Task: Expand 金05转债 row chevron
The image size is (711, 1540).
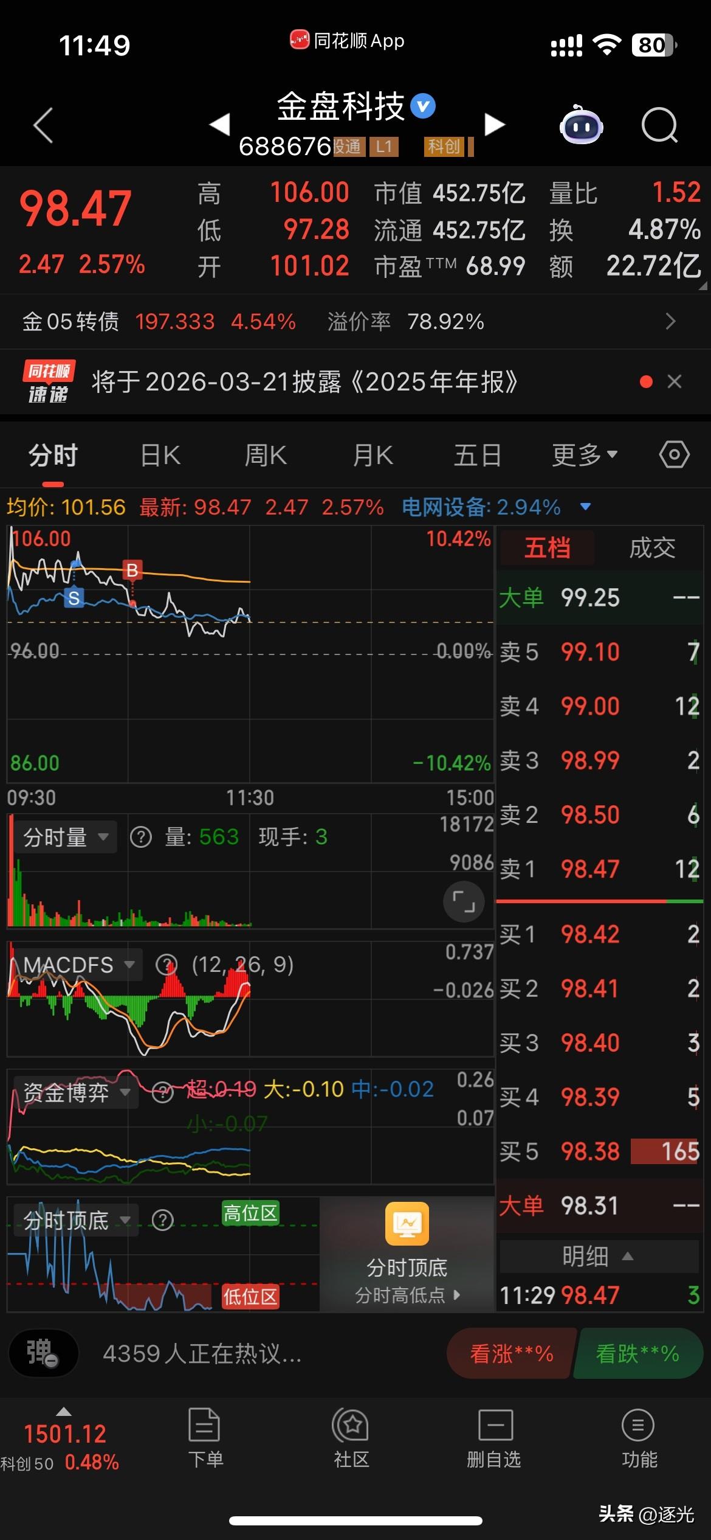Action: pos(670,321)
